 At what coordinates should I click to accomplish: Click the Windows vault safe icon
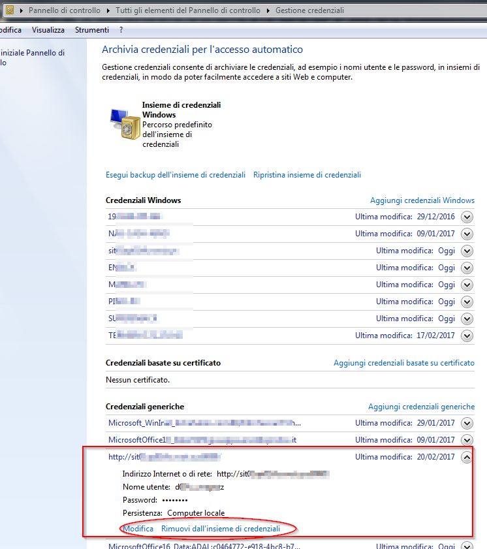point(125,124)
